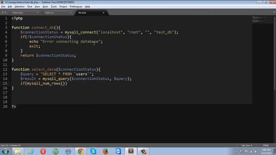The image size is (276, 155).
Task: Change the HTML syntax selector in the status bar
Action: coord(266,146)
